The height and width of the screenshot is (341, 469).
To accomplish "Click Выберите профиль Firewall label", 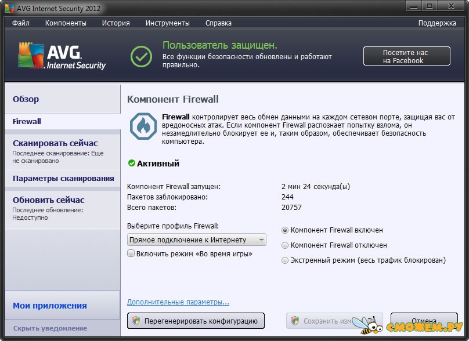I will tap(173, 226).
